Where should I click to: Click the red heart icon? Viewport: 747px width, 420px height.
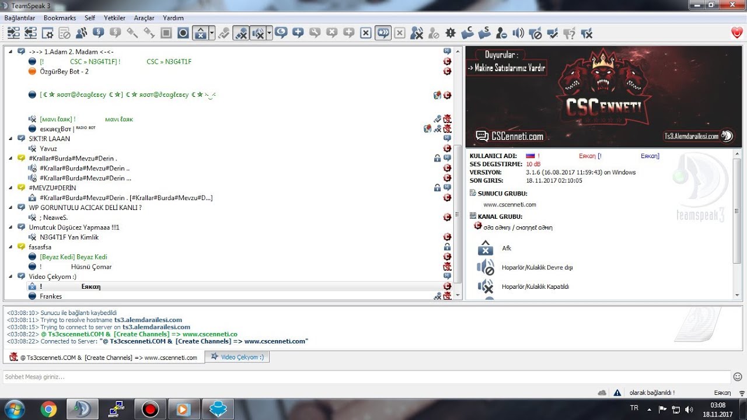click(736, 33)
